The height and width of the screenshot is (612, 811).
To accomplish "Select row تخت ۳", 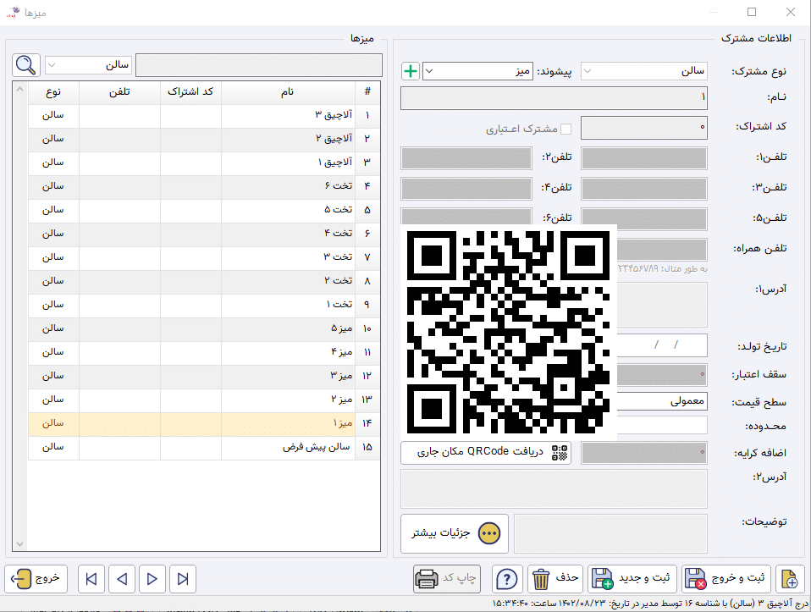I will coord(204,257).
